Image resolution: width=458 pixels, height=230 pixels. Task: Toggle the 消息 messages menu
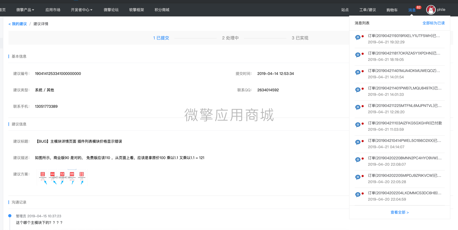[412, 10]
